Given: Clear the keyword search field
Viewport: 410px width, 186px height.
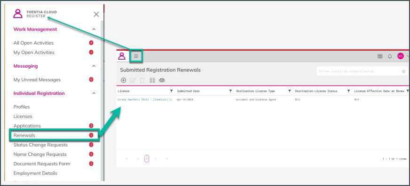Looking at the screenshot, I should tap(403, 71).
